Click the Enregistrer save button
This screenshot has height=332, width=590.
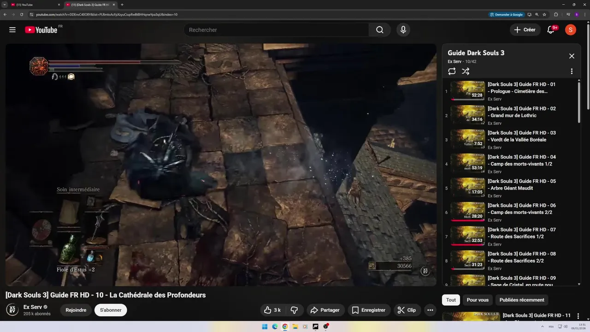369,310
